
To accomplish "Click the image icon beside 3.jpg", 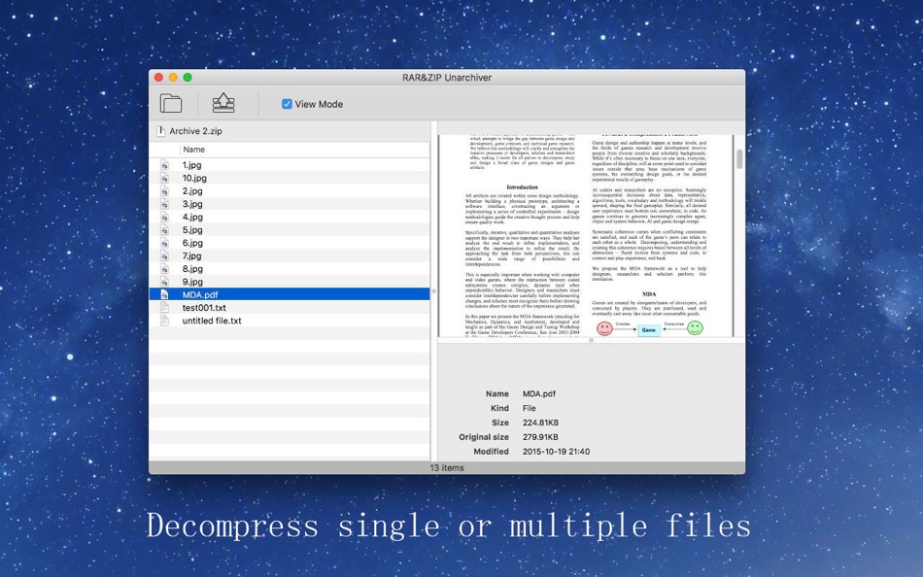I will [165, 204].
